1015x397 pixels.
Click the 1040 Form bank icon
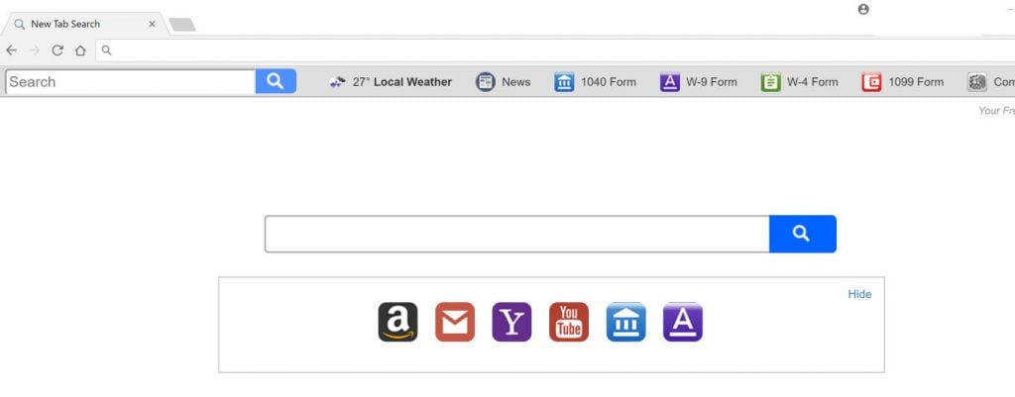pos(564,82)
